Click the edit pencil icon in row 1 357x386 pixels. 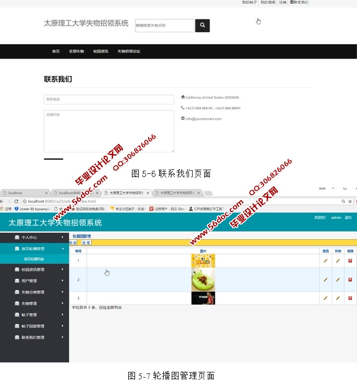coord(338,261)
